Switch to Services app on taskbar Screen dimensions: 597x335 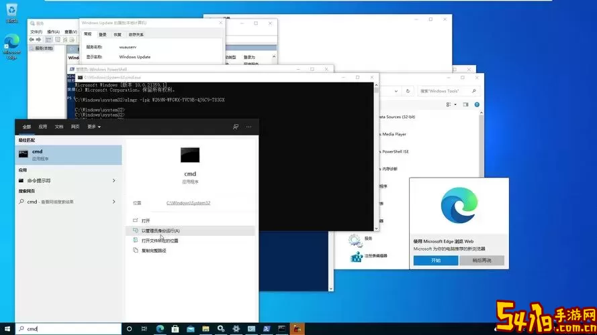pos(221,329)
